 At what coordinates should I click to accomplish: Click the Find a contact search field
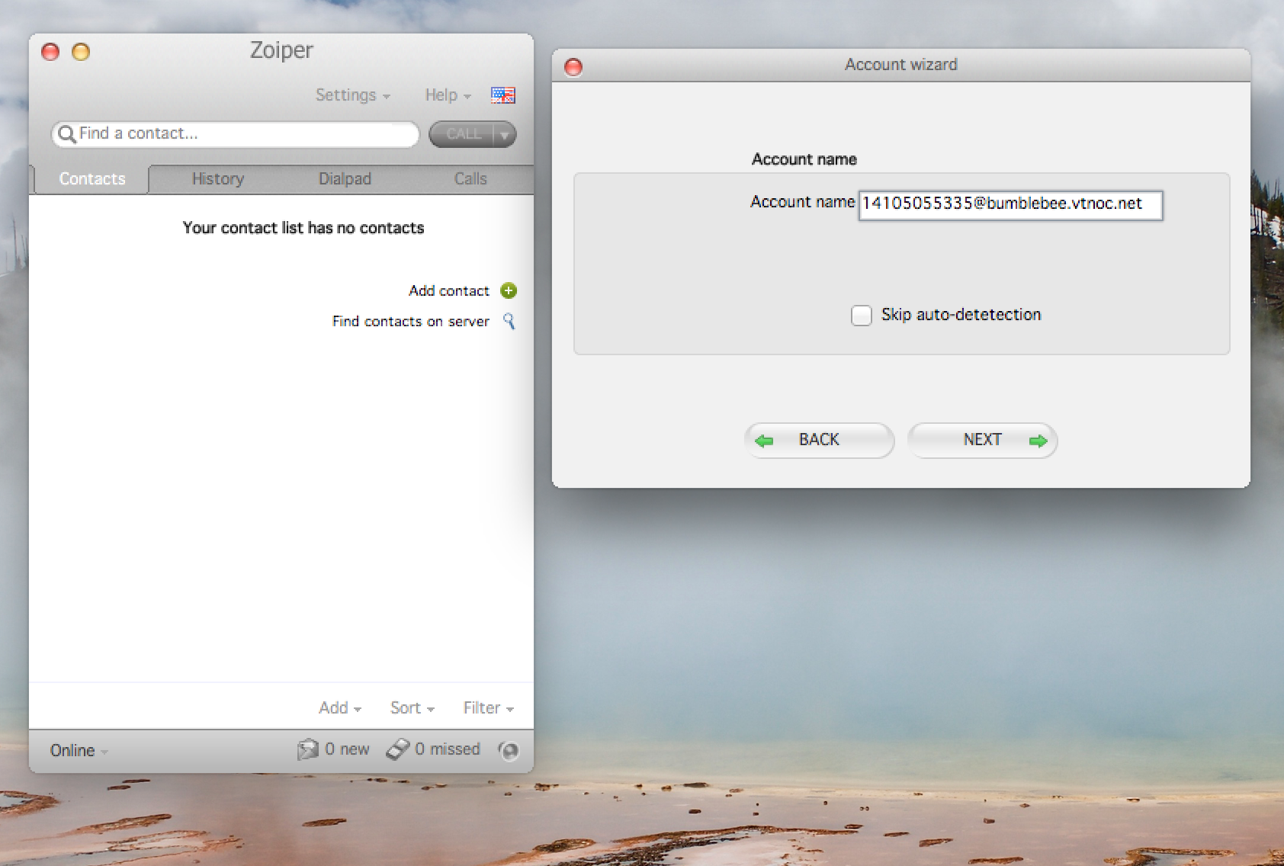(236, 134)
